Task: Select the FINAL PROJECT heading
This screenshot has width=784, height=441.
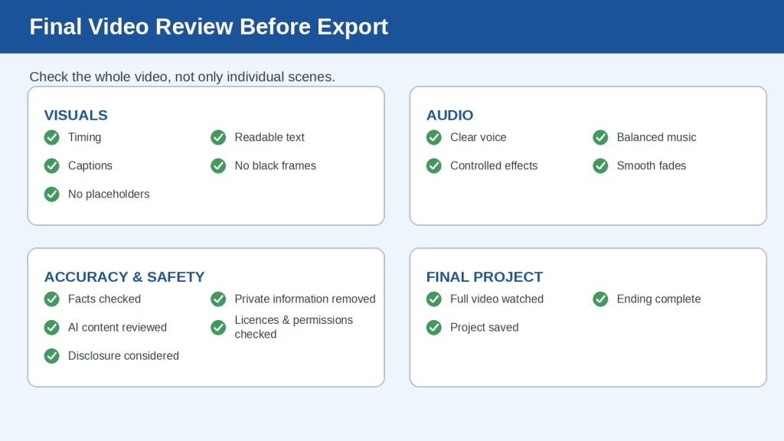Action: 485,277
